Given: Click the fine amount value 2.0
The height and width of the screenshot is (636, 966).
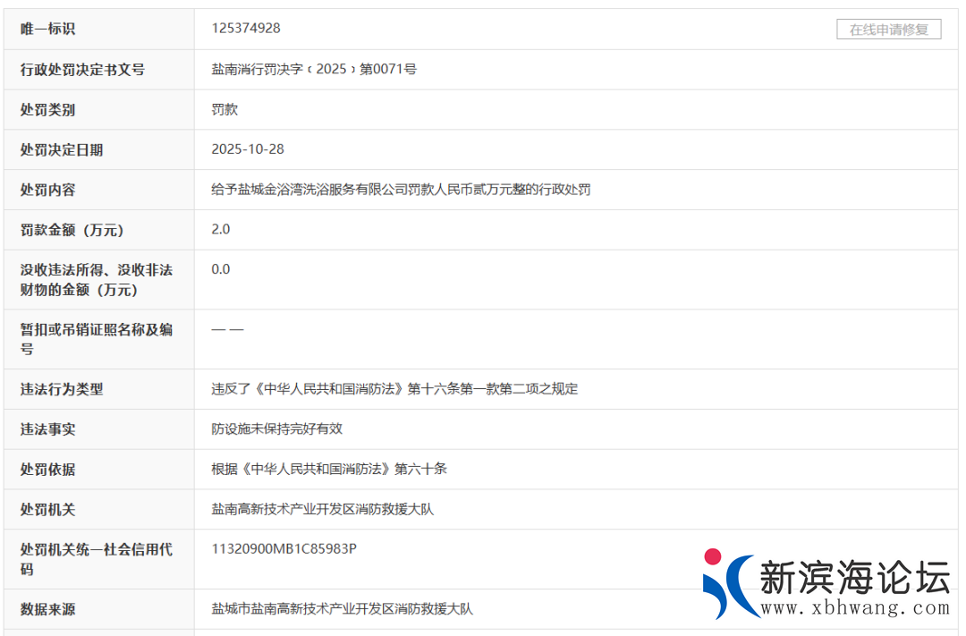Looking at the screenshot, I should coord(221,229).
